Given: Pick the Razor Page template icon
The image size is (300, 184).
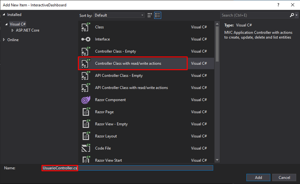Looking at the screenshot, I should pos(86,112).
